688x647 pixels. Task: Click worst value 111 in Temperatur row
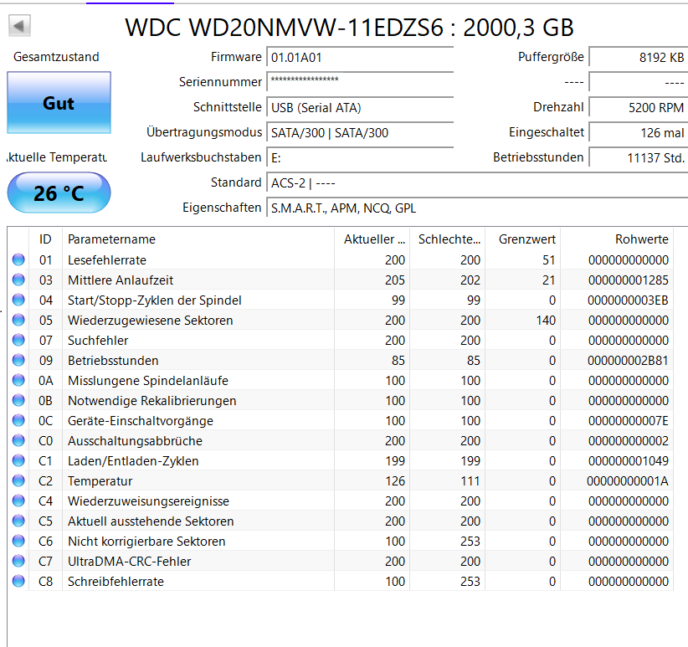pyautogui.click(x=470, y=481)
